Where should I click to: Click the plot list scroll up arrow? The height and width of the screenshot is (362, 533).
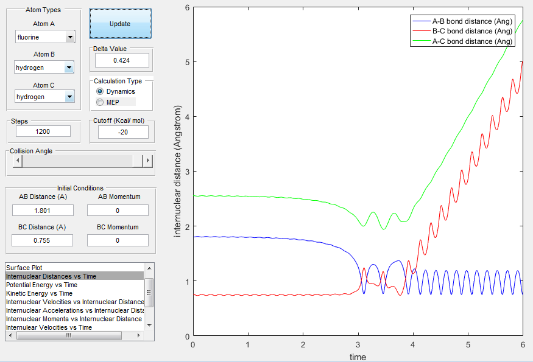[x=149, y=268]
